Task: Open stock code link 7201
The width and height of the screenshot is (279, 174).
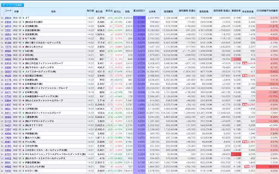Action: tap(8, 30)
